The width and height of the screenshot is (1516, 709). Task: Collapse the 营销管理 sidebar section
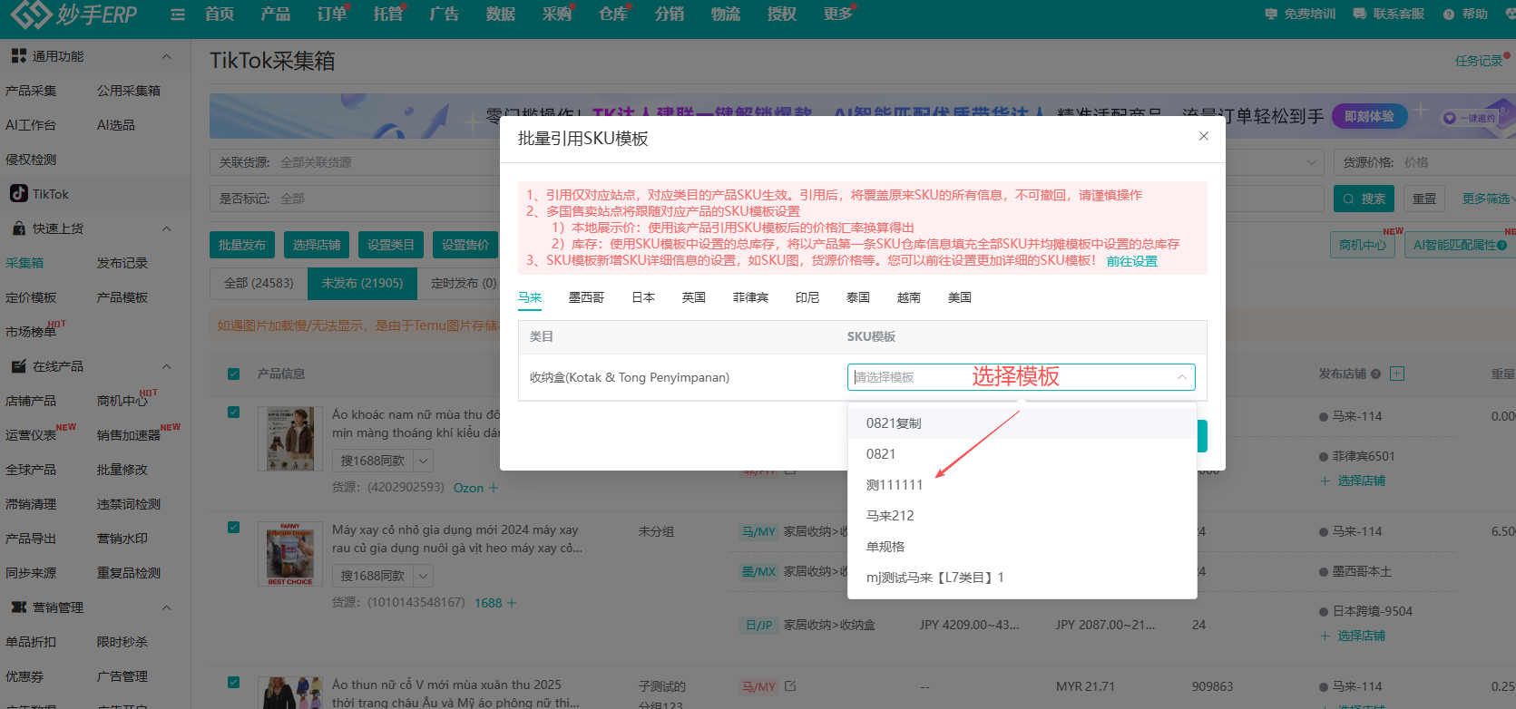166,607
